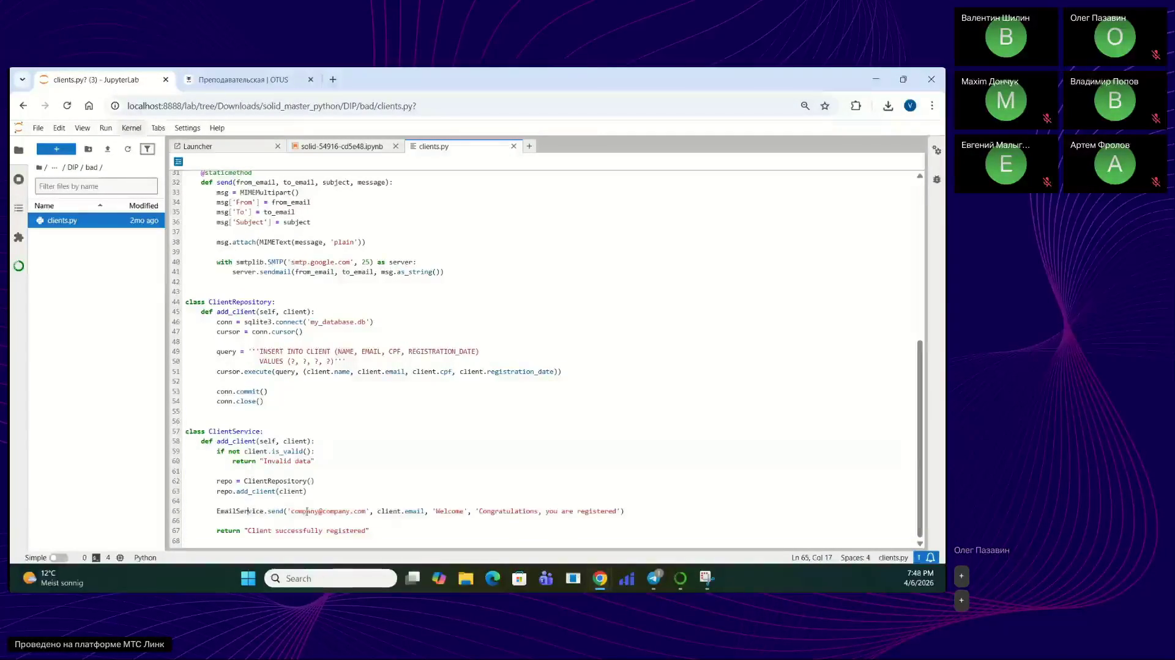Open the debugger bug icon in right sidebar
The image size is (1175, 660).
coord(936,180)
